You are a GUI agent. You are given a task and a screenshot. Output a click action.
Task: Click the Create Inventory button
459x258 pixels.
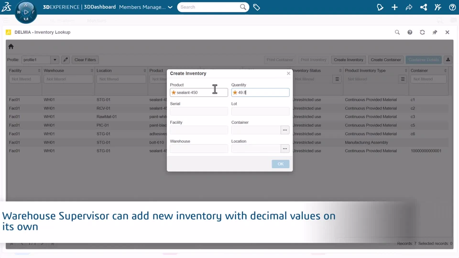coord(349,60)
